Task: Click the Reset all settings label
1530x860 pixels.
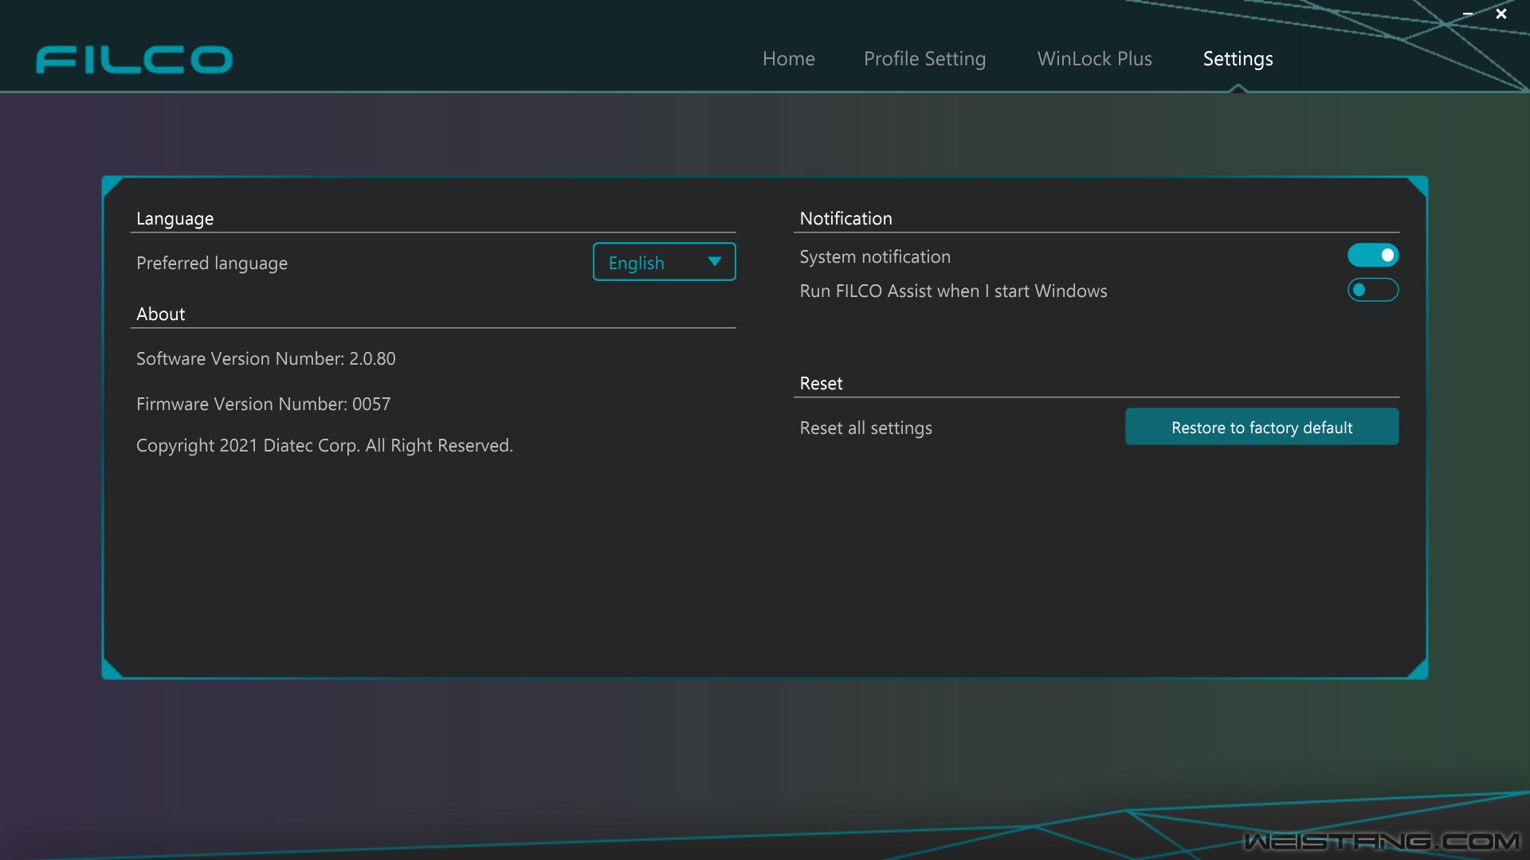Action: click(865, 428)
